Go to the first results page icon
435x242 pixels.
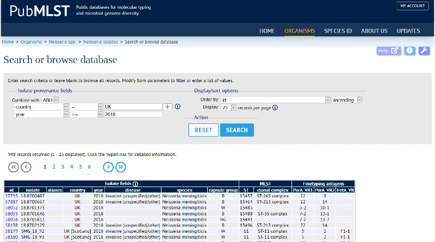click(14, 167)
